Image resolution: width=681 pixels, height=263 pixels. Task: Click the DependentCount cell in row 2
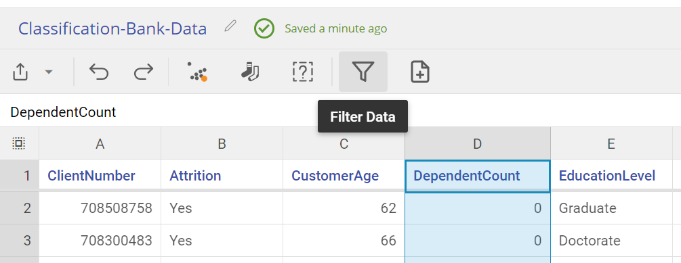point(478,208)
